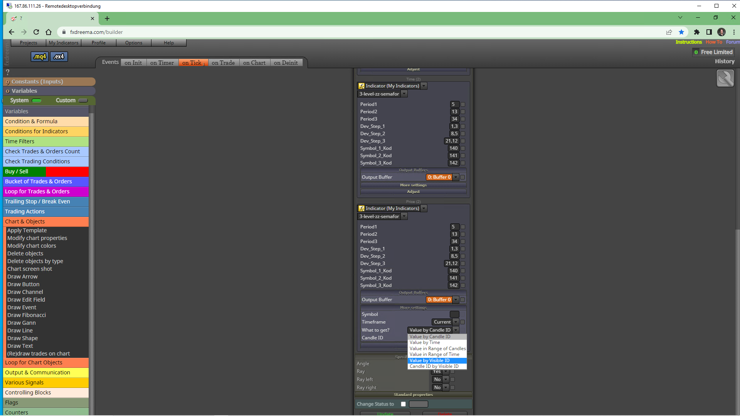Tick checkbox beside lower Dev_Step_3 value
Viewport: 740px width, 416px height.
pos(463,263)
